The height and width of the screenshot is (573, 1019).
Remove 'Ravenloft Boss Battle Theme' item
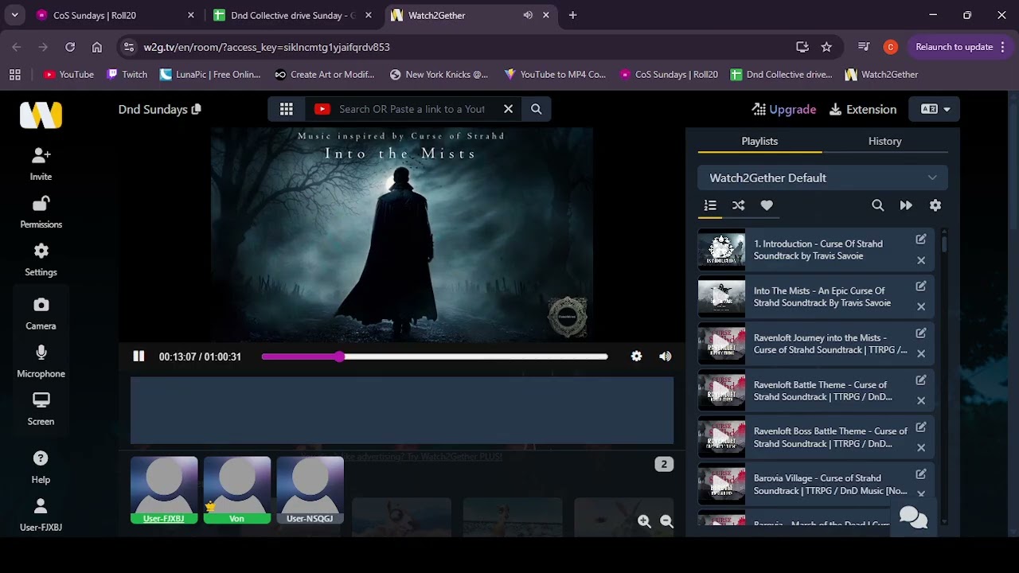tap(921, 448)
